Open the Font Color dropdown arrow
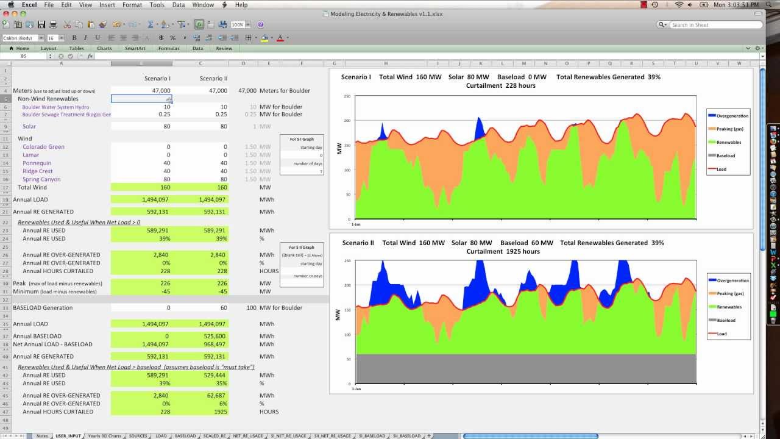Viewport: 780px width, 439px height. click(288, 38)
